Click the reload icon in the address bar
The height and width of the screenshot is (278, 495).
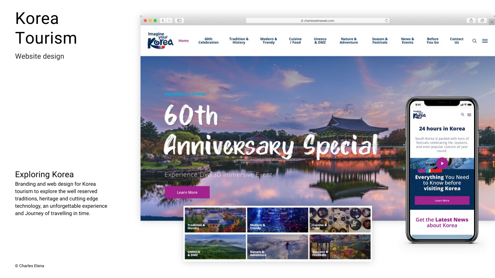pos(386,20)
